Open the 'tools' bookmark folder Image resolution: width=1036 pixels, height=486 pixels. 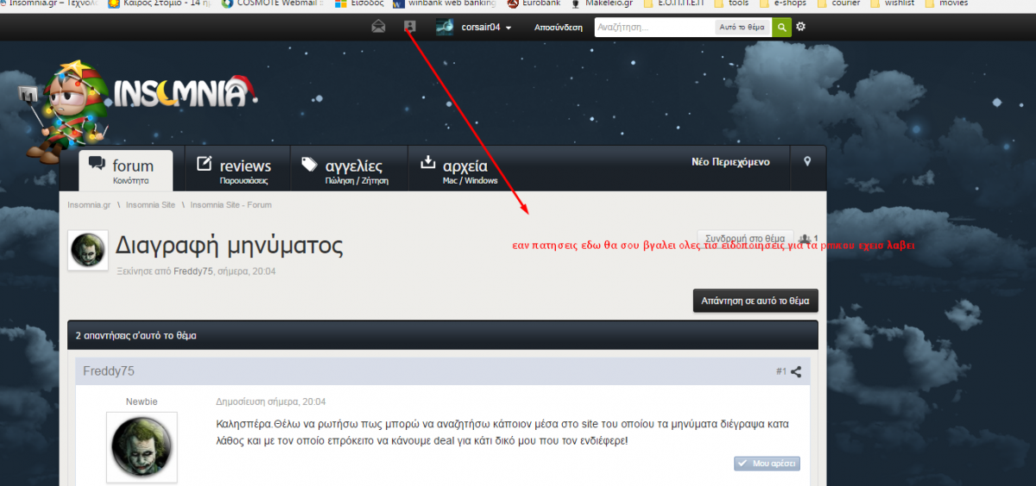730,3
